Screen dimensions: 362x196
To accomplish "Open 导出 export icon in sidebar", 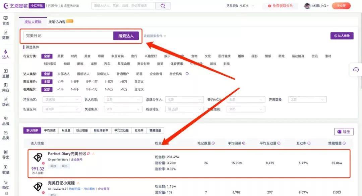I will coord(6,152).
